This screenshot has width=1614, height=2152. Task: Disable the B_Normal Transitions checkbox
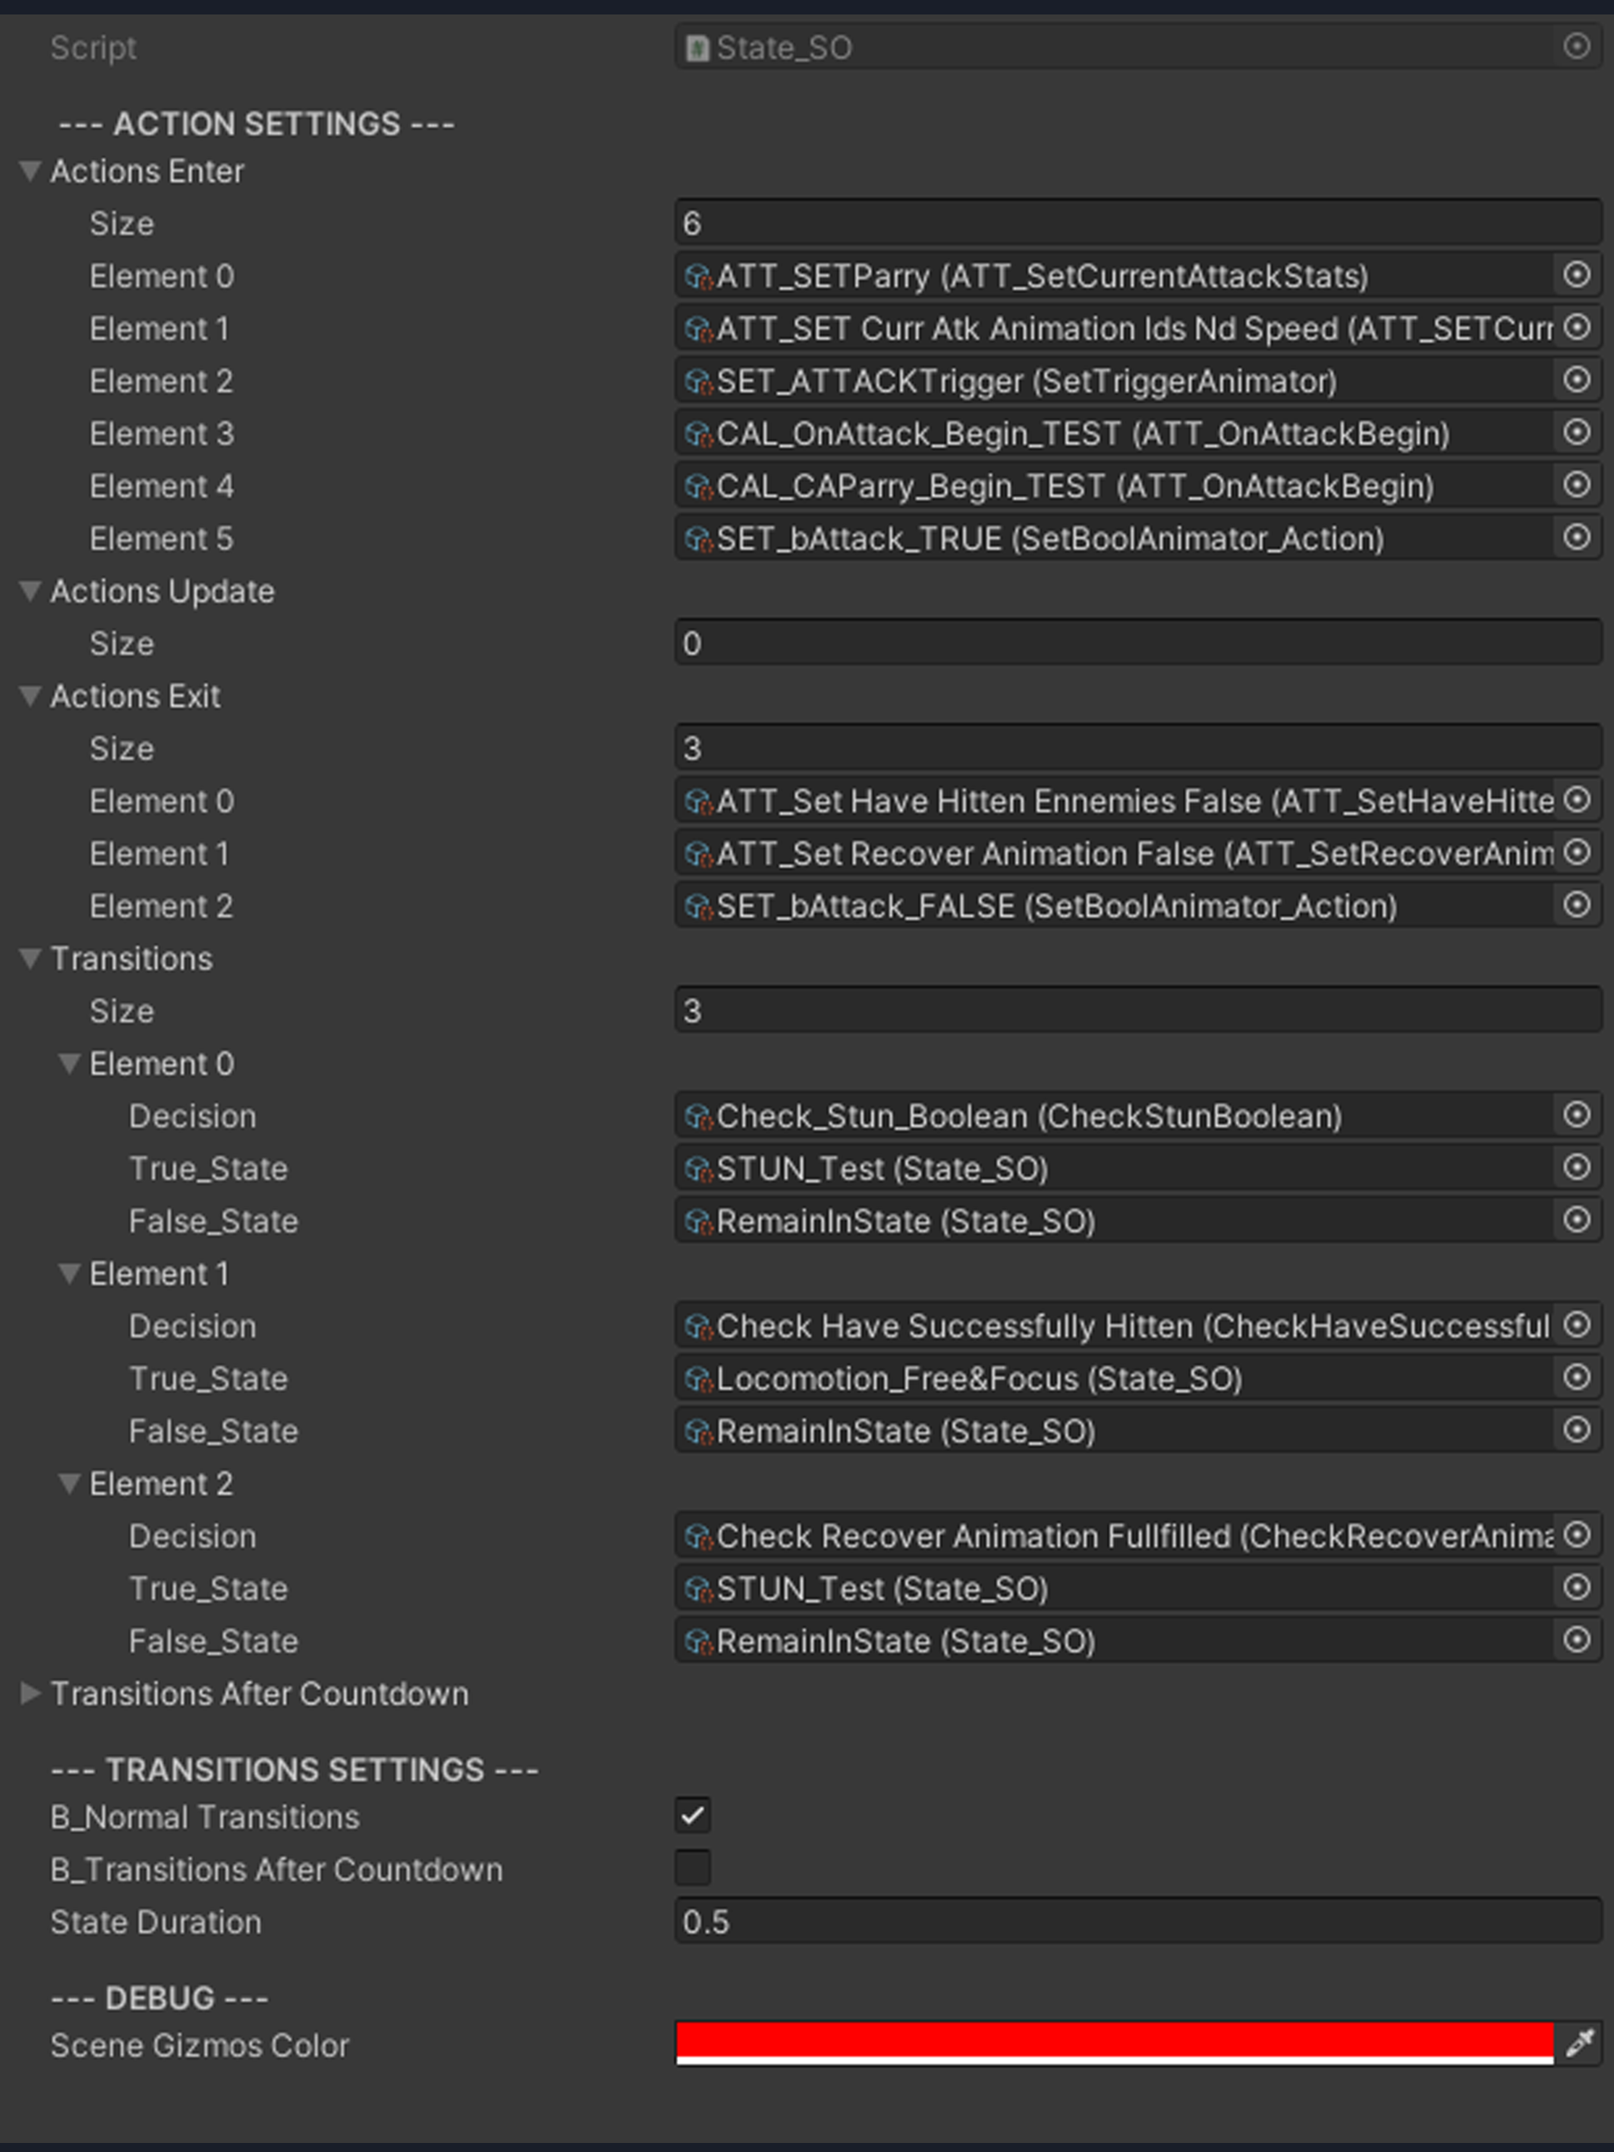coord(693,1816)
